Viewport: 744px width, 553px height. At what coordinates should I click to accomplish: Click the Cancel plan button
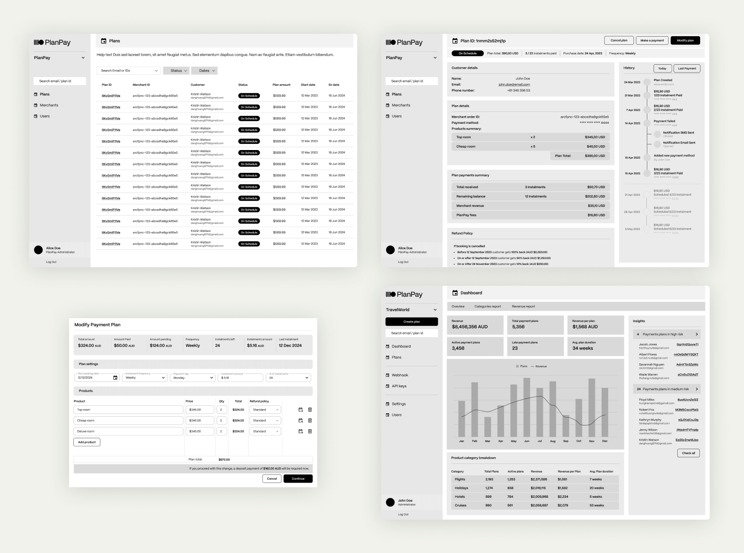[619, 40]
